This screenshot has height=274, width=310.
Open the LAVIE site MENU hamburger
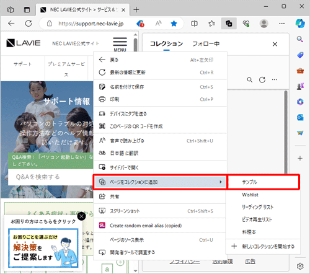[x=120, y=44]
